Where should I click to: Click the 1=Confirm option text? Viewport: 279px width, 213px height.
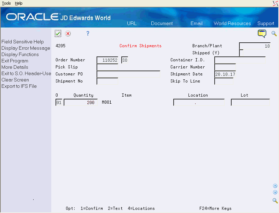(x=92, y=208)
